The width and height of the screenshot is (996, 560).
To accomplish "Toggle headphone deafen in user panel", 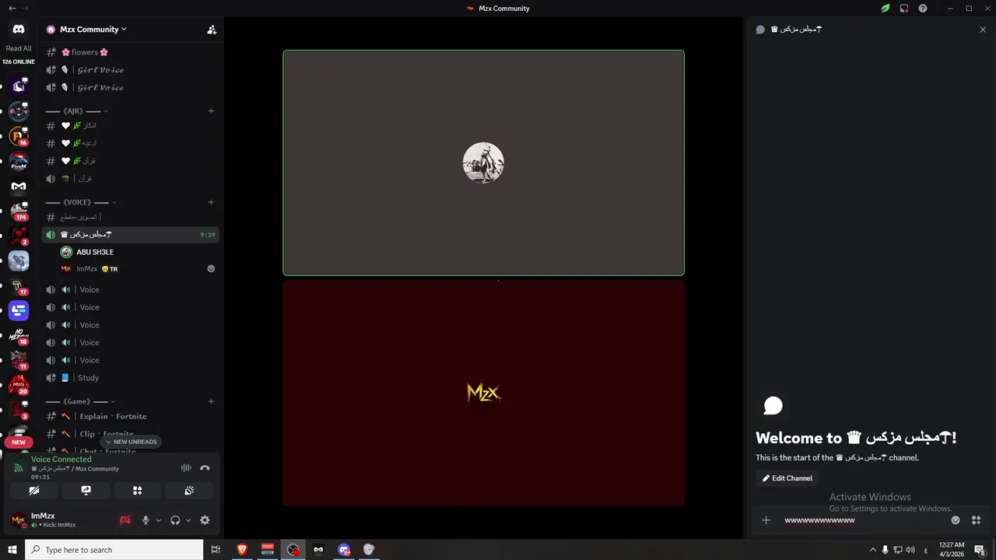I will click(175, 520).
